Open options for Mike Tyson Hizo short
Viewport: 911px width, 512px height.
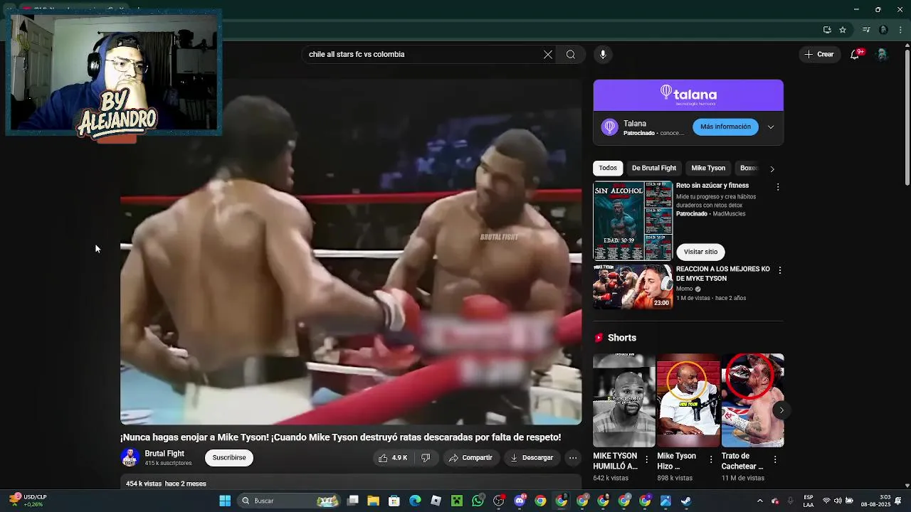(711, 460)
